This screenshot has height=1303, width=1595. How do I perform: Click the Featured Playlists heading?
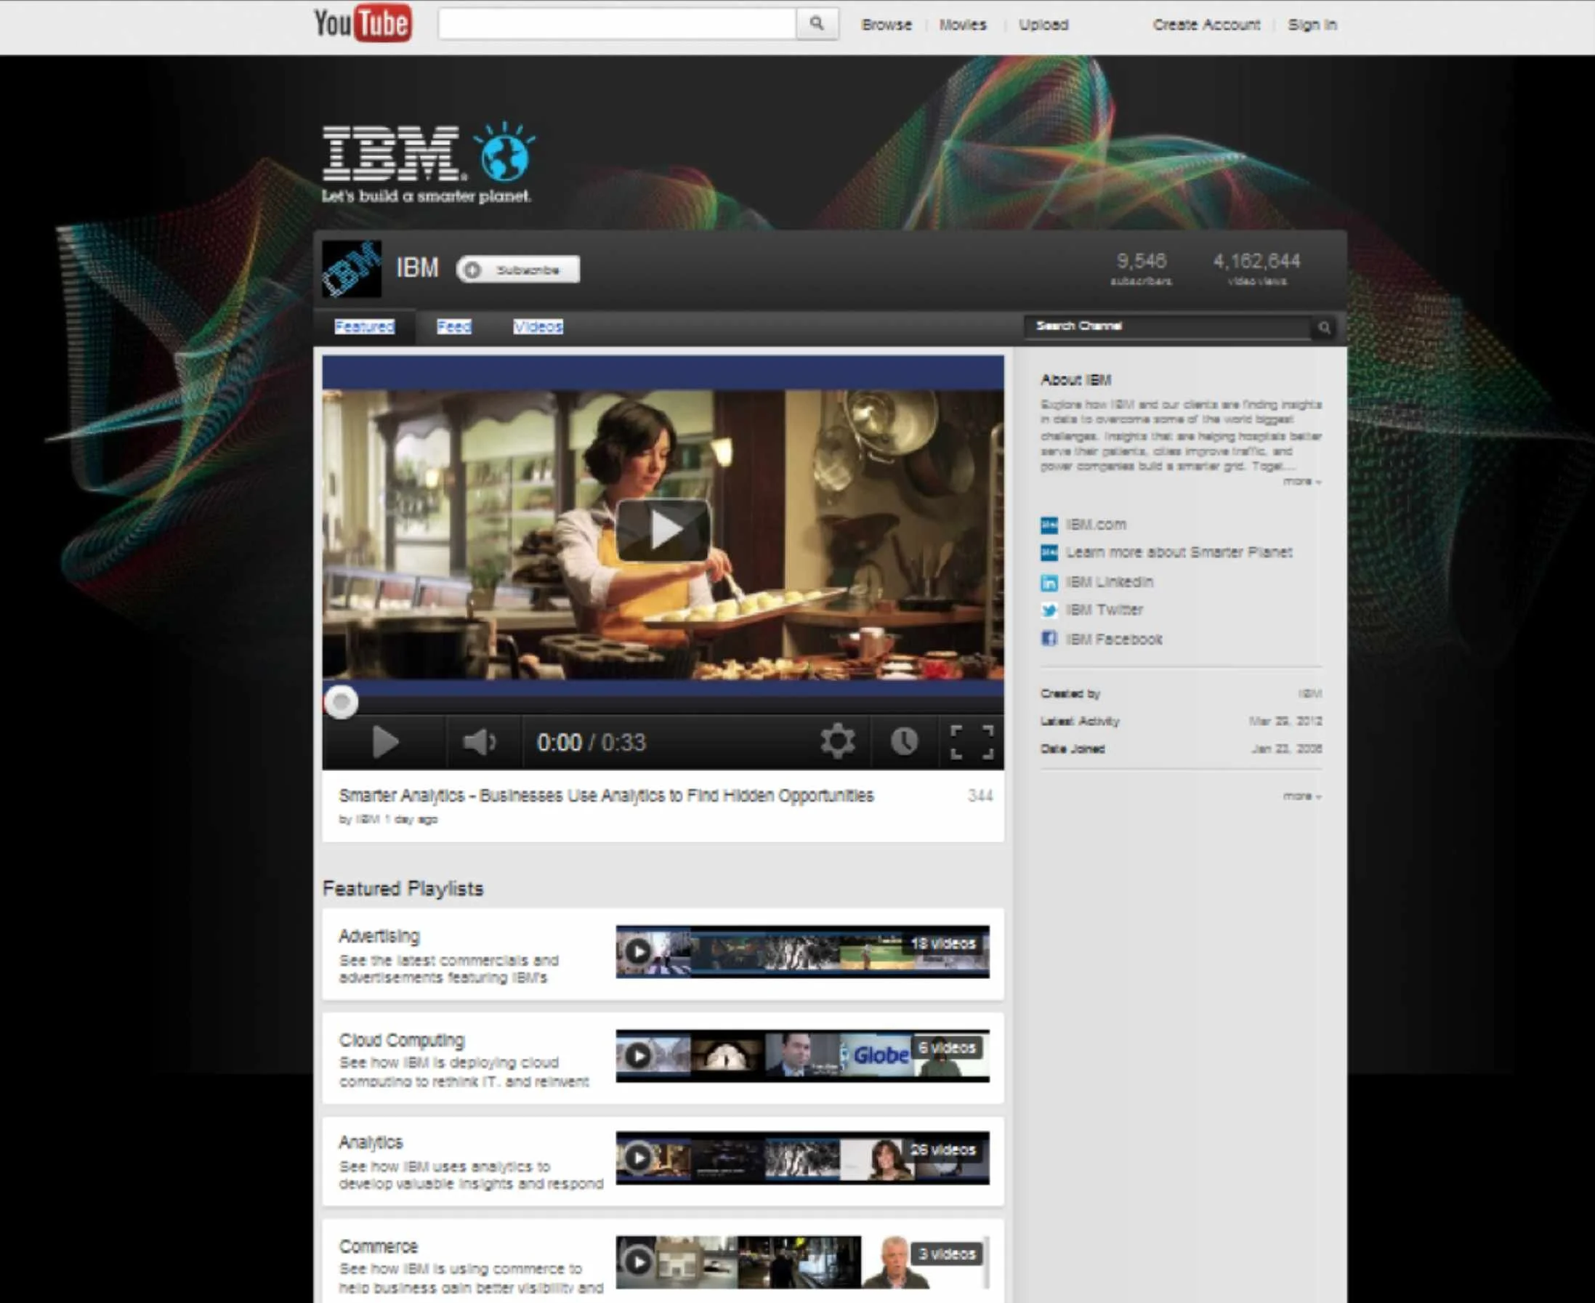pyautogui.click(x=403, y=889)
